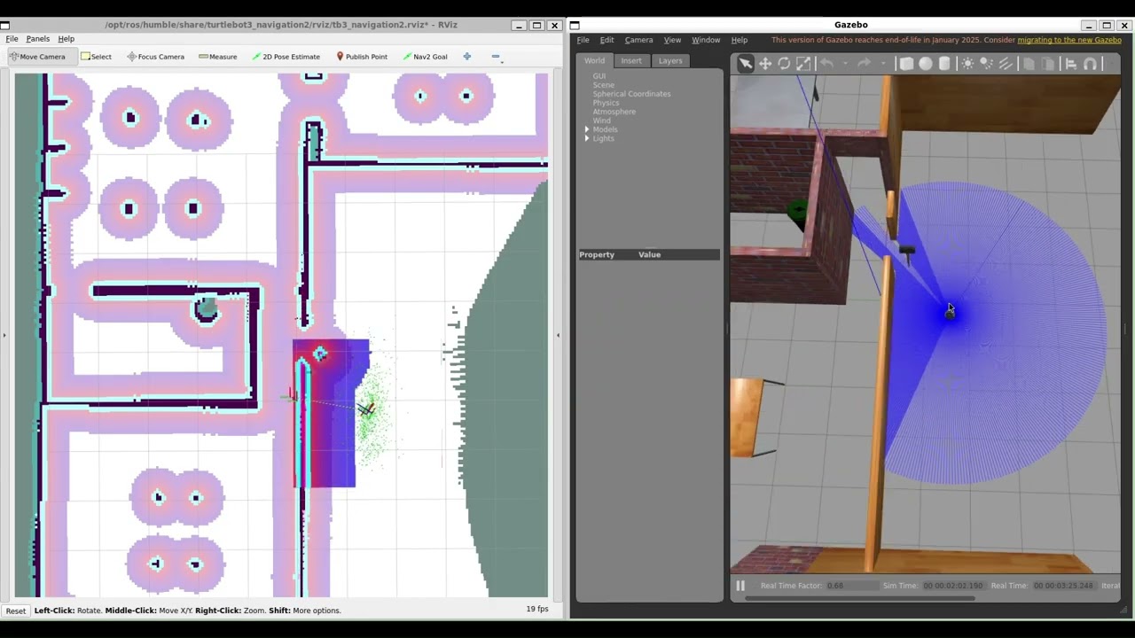Insert a box shape in Gazebo
The image size is (1135, 638).
click(x=906, y=64)
